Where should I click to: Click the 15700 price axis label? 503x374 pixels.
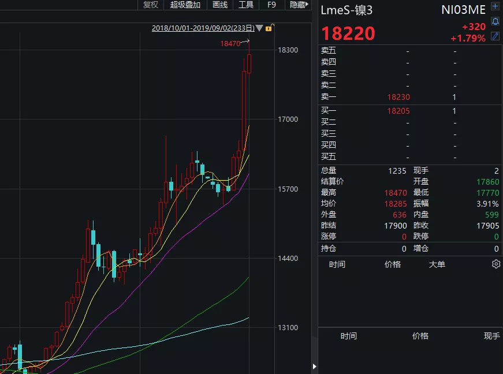(288, 189)
